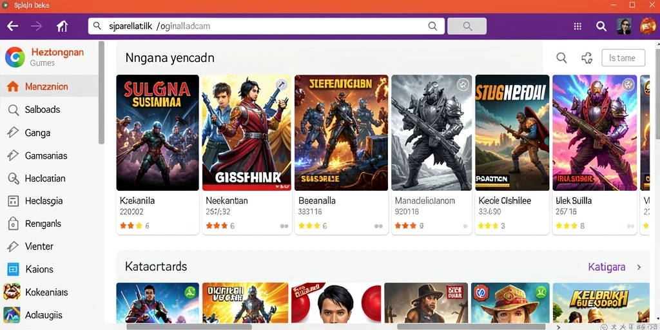Click the Vienter tag icon
Viewport: 660px width, 330px height.
point(14,246)
